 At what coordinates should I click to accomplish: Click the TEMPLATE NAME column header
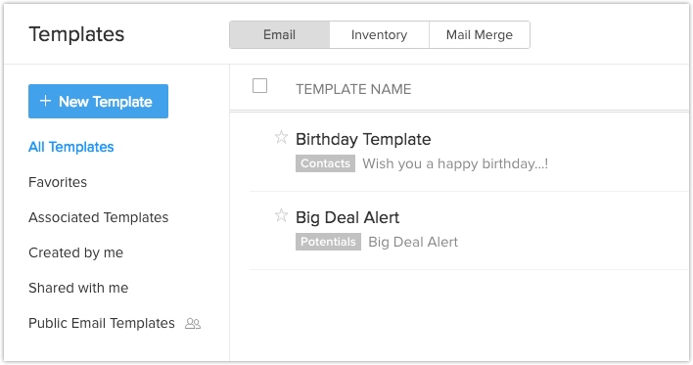pos(353,89)
